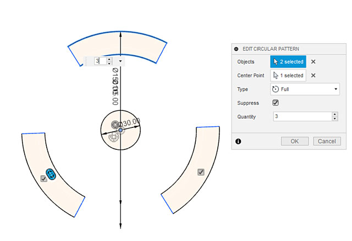
Task: Click the blue circular pattern manipulator handle
Action: (x=50, y=174)
